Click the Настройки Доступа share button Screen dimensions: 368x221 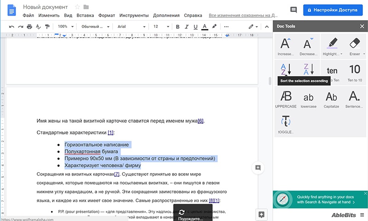click(333, 10)
